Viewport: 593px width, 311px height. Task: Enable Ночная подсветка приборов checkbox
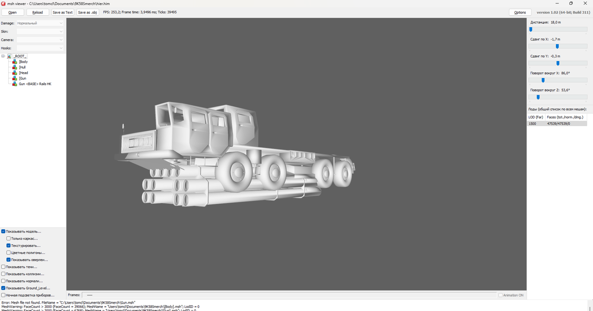click(x=4, y=295)
